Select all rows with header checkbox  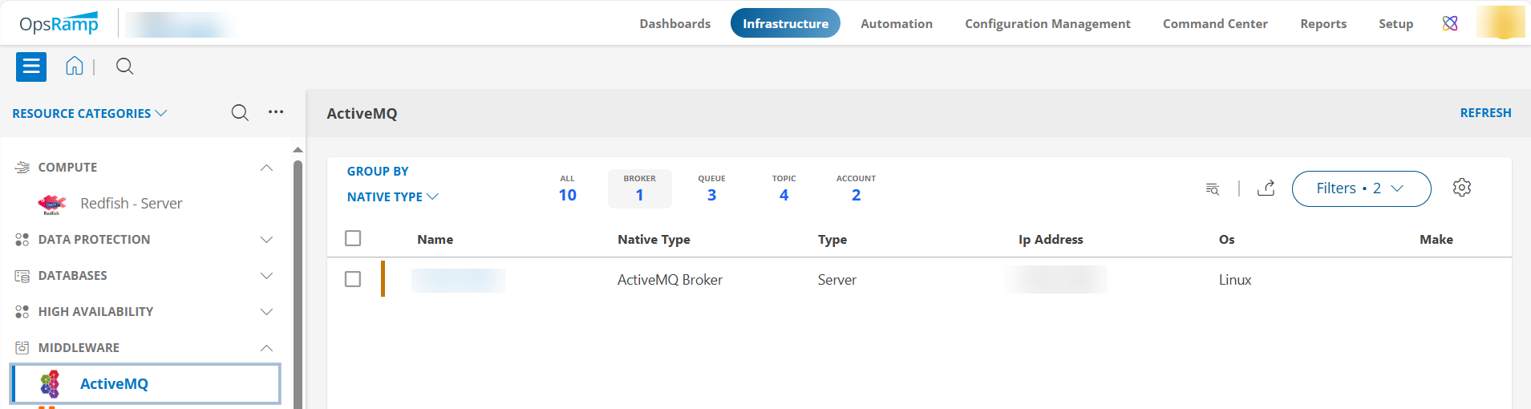[353, 238]
